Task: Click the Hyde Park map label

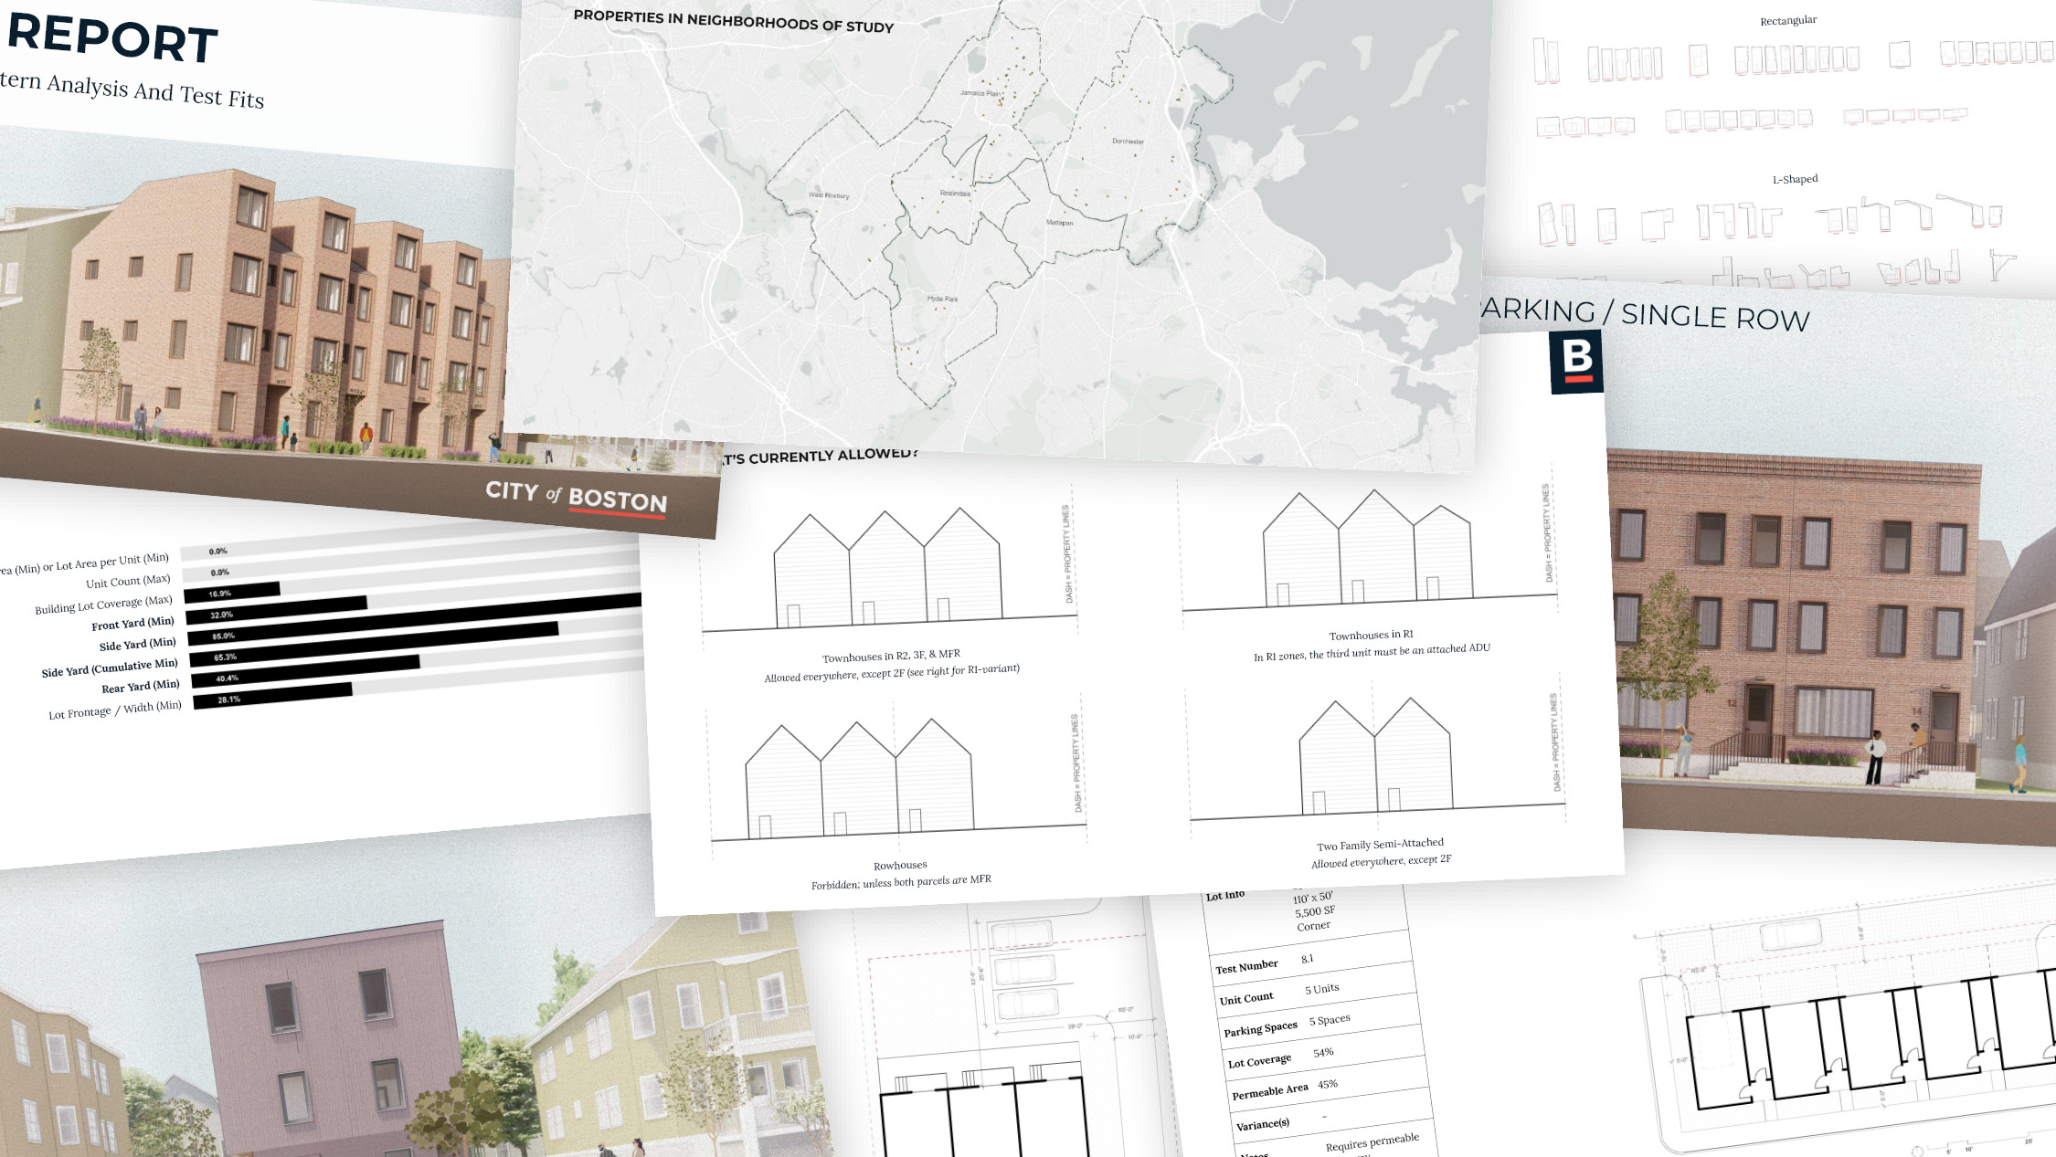Action: [x=942, y=299]
